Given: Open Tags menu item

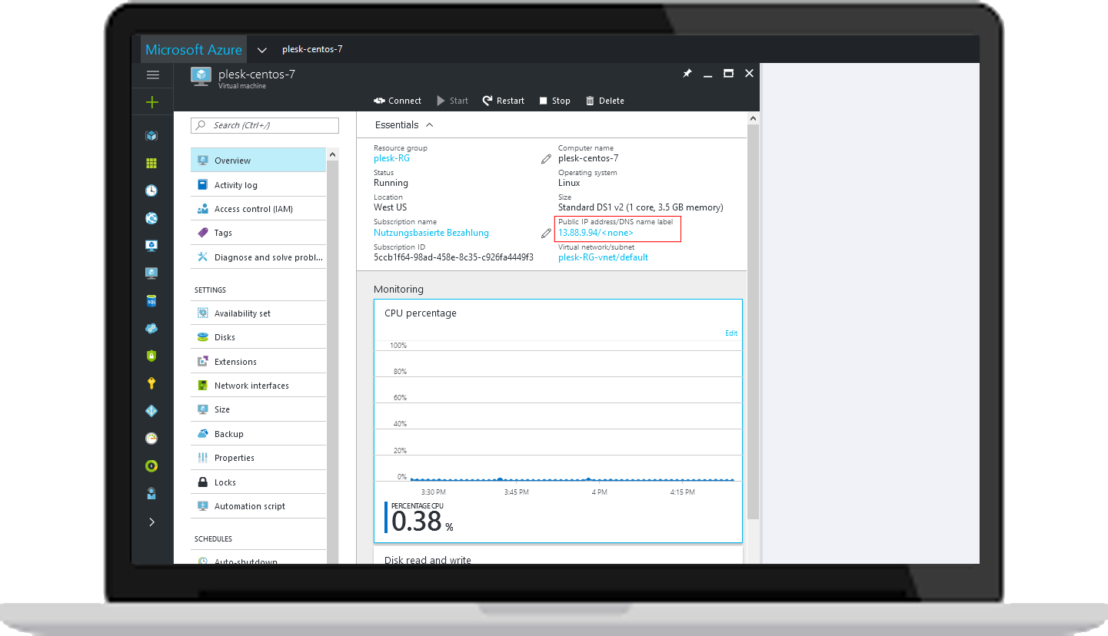Looking at the screenshot, I should point(258,233).
